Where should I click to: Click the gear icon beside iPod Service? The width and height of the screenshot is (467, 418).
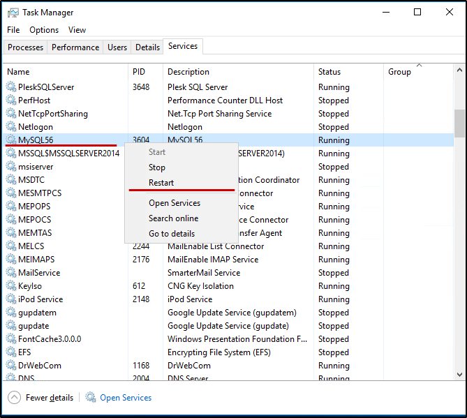11,299
